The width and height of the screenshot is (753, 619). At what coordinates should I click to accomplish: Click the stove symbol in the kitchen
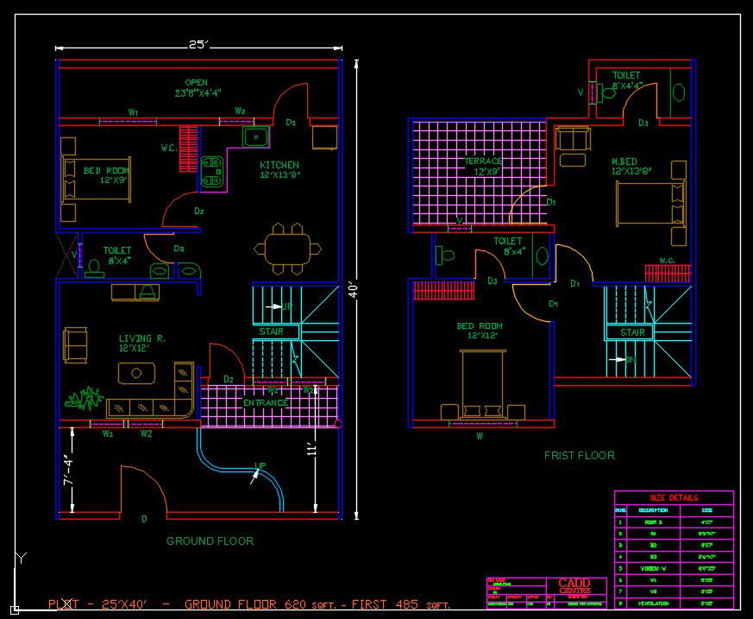coord(211,171)
